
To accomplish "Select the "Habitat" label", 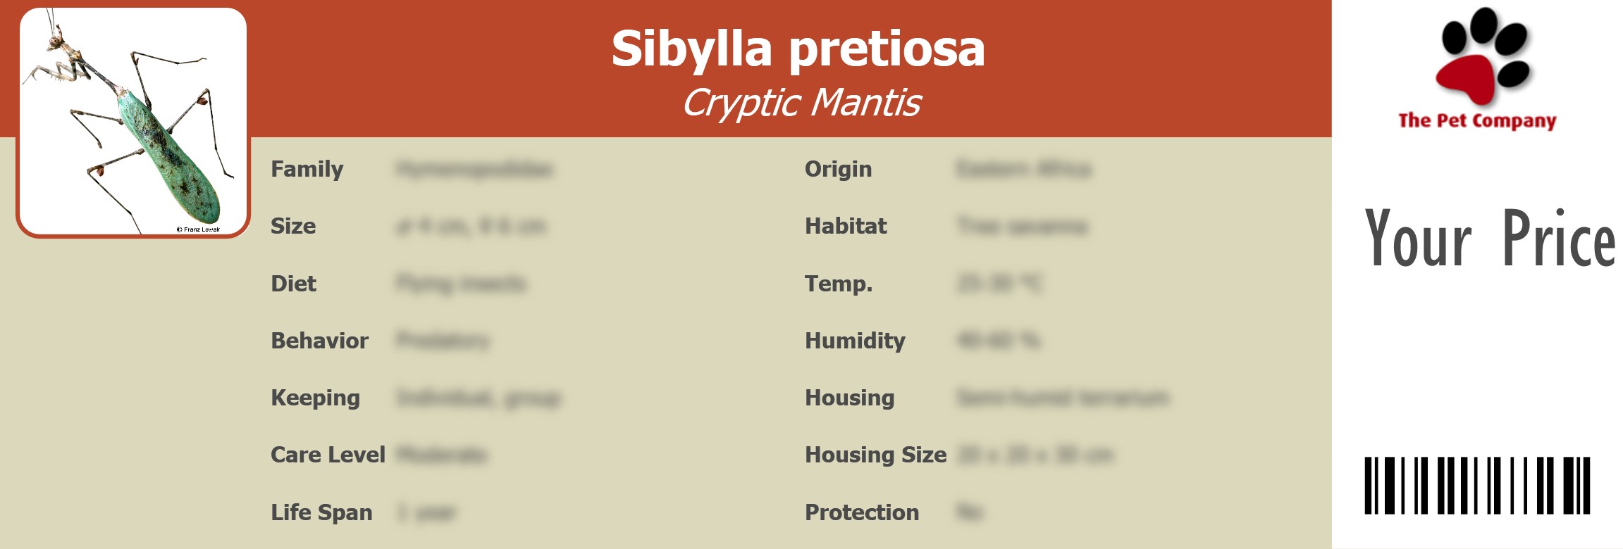I will (x=846, y=226).
